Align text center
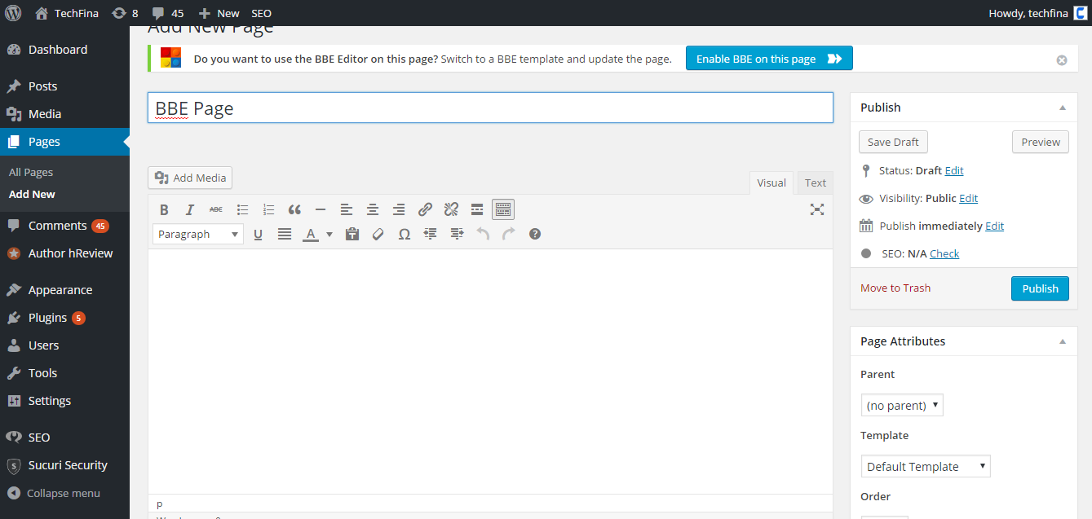Viewport: 1092px width, 519px height. 373,209
